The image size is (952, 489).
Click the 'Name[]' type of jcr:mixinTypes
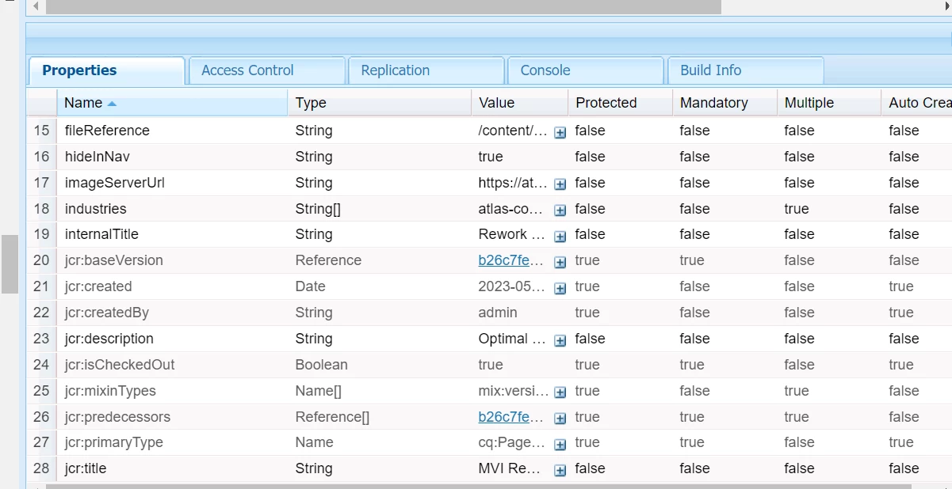[319, 391]
